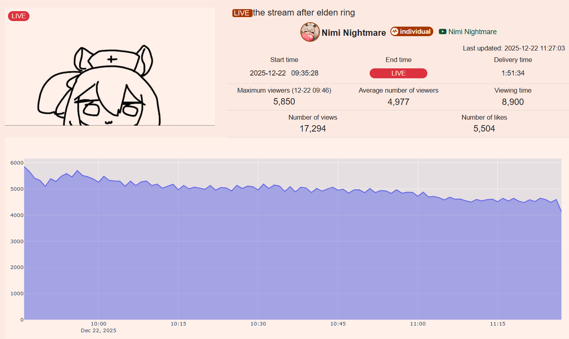Click the 'End time' label

(398, 60)
